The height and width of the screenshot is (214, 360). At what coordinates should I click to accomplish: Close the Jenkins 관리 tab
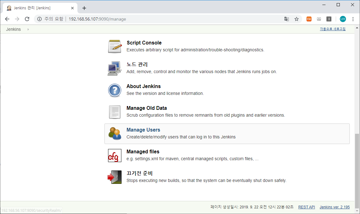pos(72,8)
